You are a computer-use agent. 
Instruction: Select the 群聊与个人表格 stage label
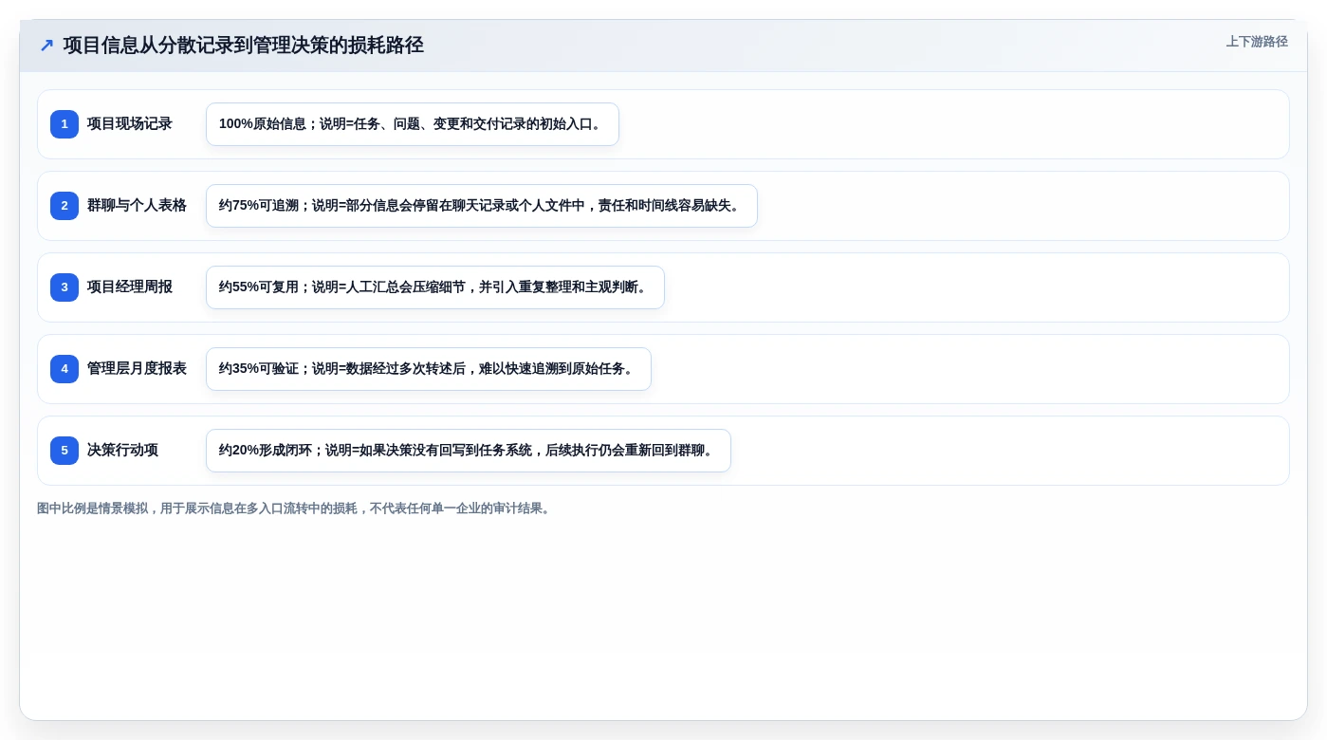tap(137, 206)
